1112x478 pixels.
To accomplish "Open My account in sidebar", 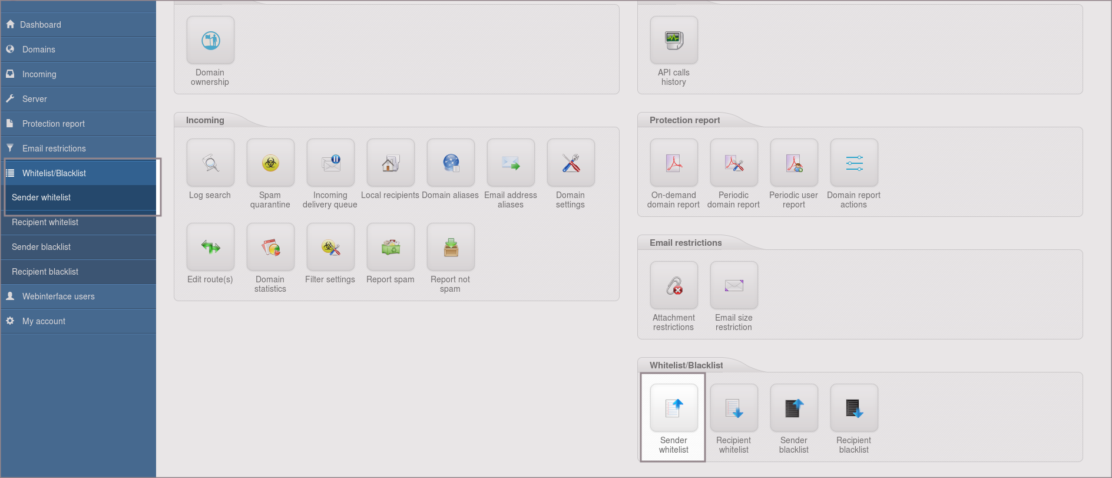I will coord(44,321).
